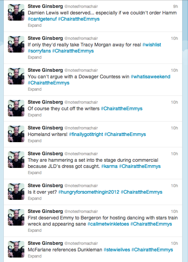Expand the Homeland writers tweet

[35, 141]
